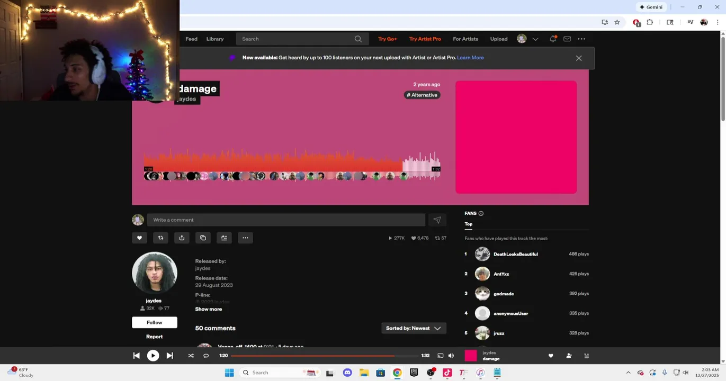Toggle repeat in the player bar
Screen dimensions: 726x381
tap(206, 356)
